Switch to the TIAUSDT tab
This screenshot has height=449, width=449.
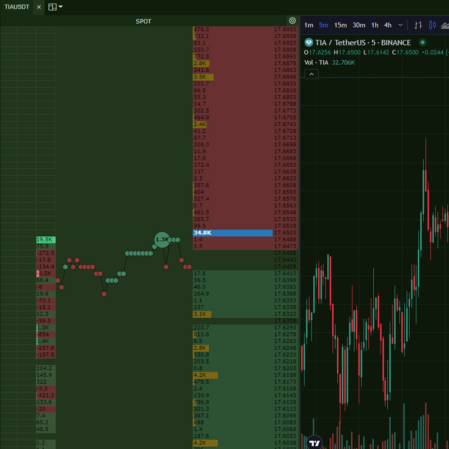coord(17,7)
